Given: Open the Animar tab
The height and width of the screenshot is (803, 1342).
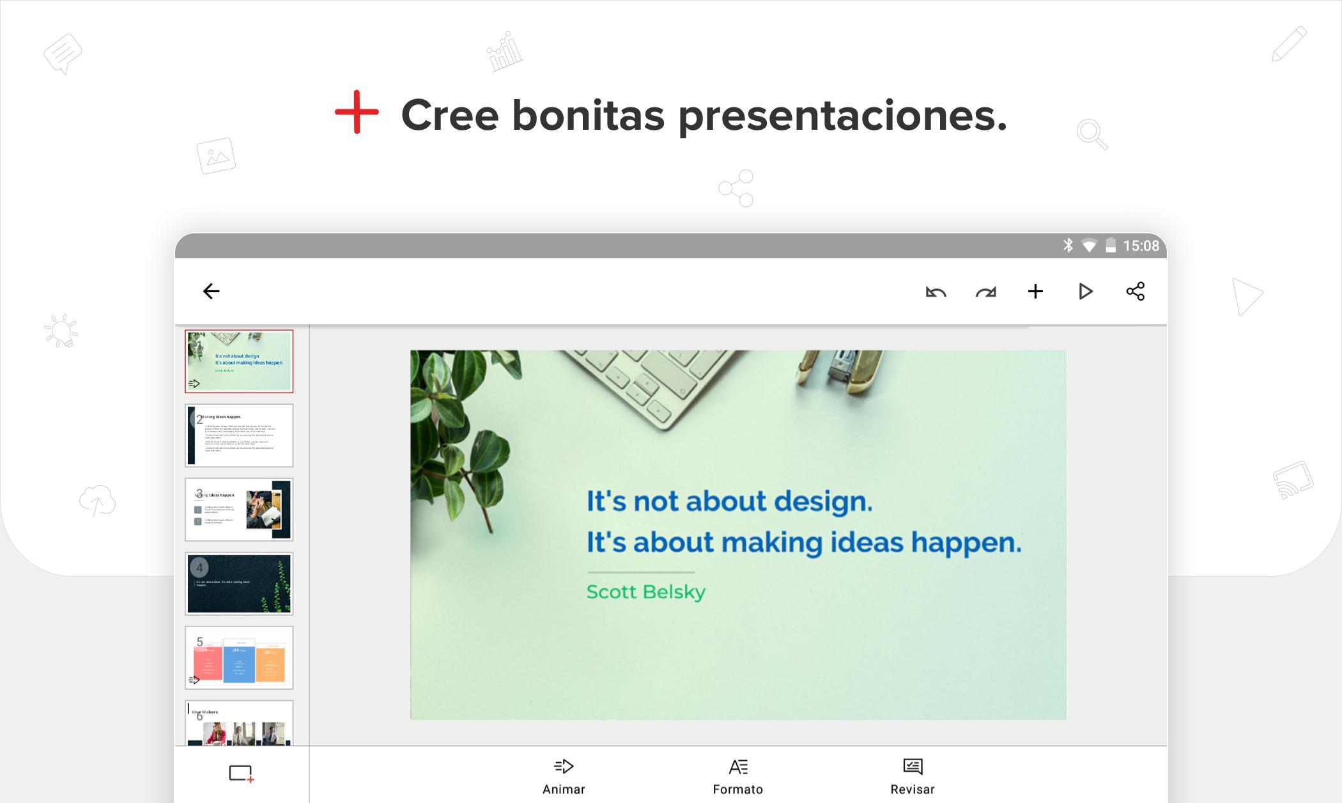Looking at the screenshot, I should click(x=564, y=776).
